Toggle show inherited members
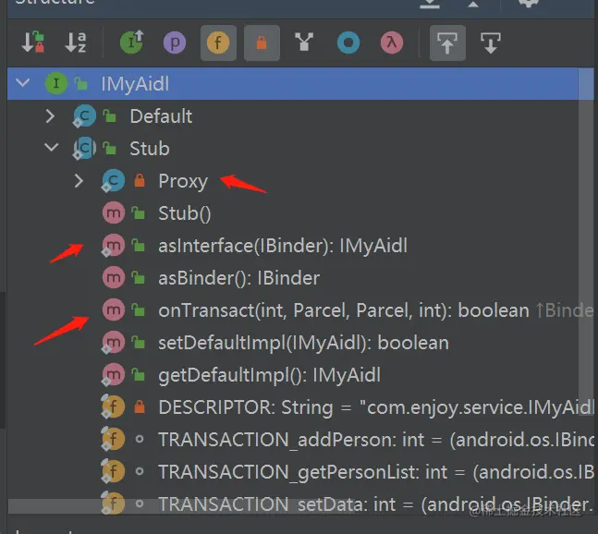598x534 pixels. (131, 42)
